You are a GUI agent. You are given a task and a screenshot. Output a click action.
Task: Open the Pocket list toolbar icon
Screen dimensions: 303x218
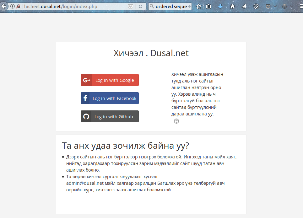[x=268, y=7]
